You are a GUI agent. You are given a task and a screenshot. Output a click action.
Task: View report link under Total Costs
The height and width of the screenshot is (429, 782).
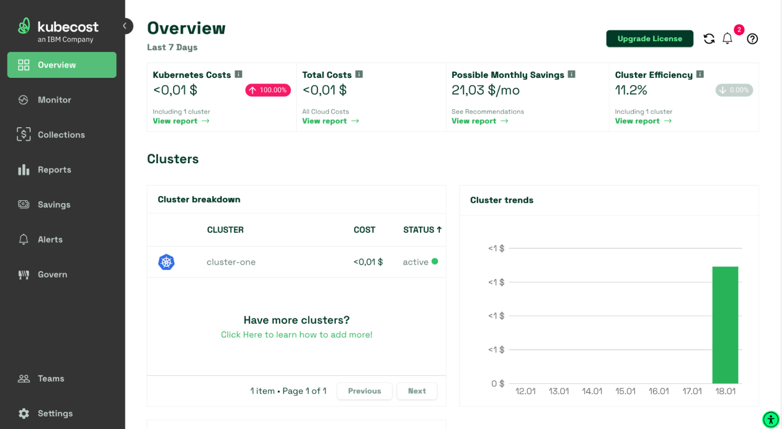coord(331,121)
